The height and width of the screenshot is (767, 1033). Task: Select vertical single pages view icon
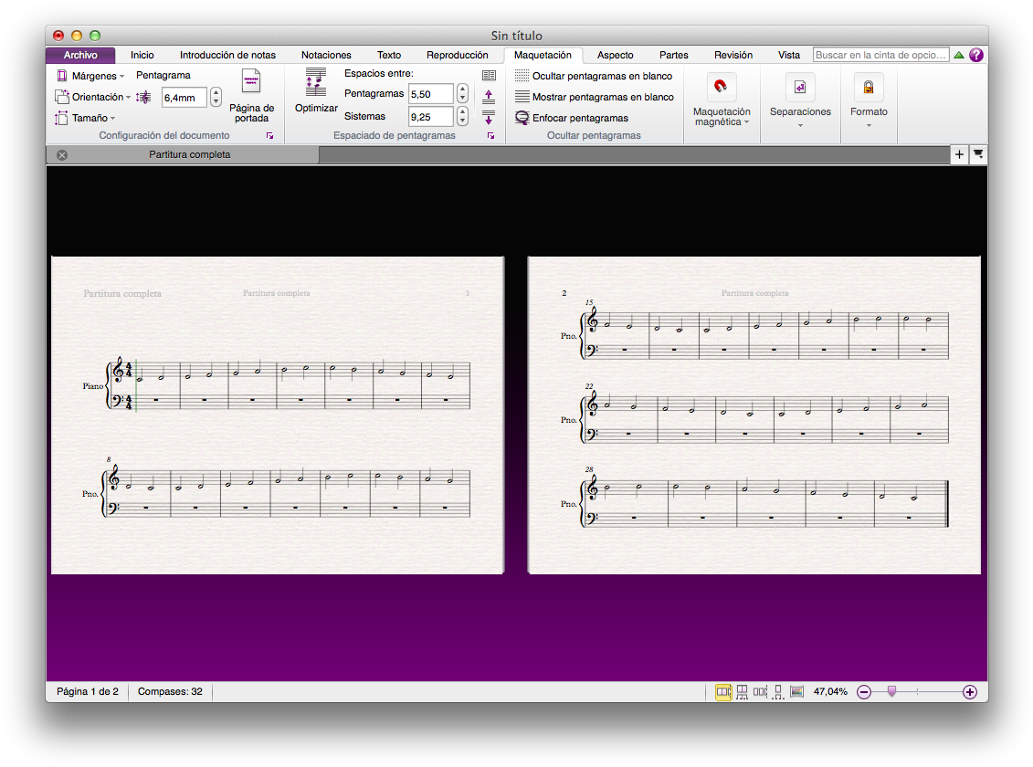(778, 692)
